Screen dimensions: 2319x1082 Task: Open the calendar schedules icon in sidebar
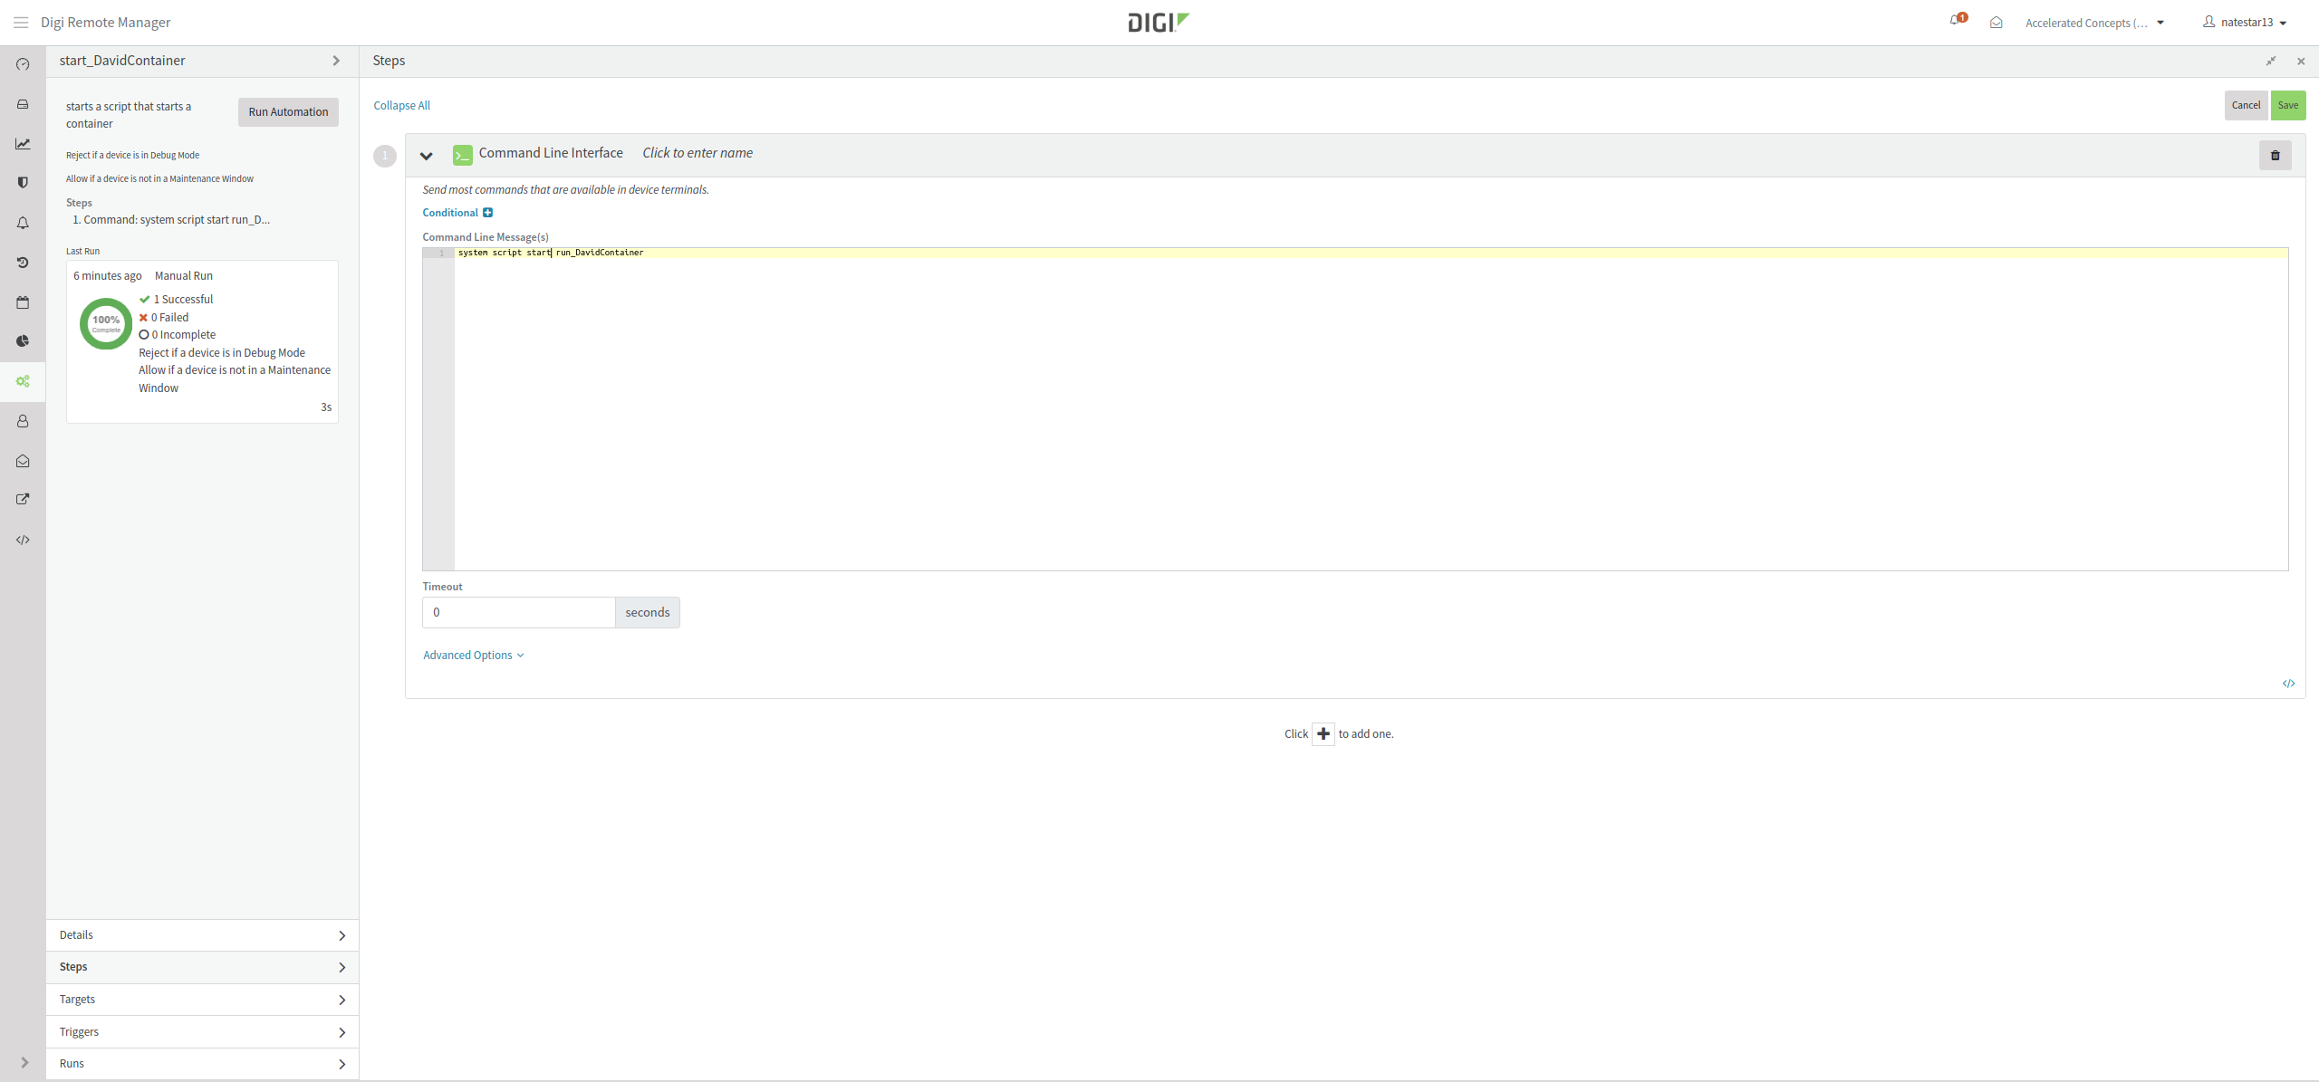pyautogui.click(x=23, y=302)
